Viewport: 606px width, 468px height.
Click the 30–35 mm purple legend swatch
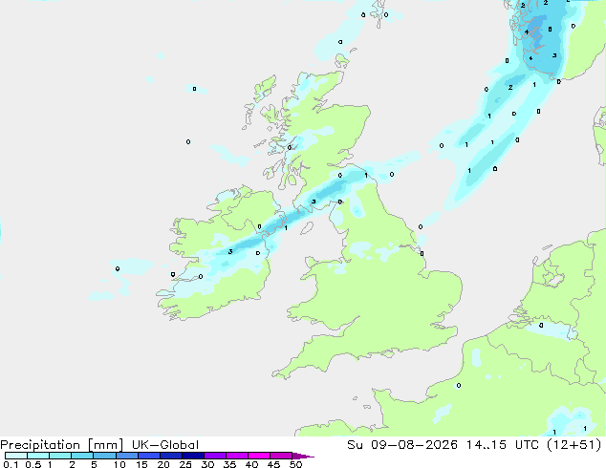pyautogui.click(x=214, y=456)
